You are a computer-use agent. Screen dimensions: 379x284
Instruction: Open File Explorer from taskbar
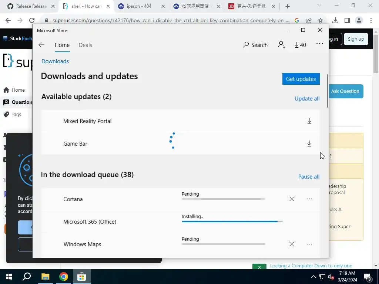pos(45,277)
